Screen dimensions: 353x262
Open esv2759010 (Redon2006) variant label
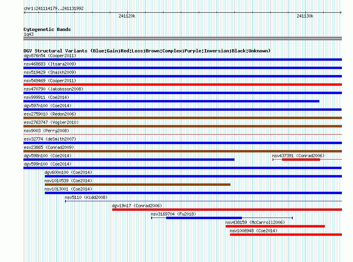(x=50, y=114)
